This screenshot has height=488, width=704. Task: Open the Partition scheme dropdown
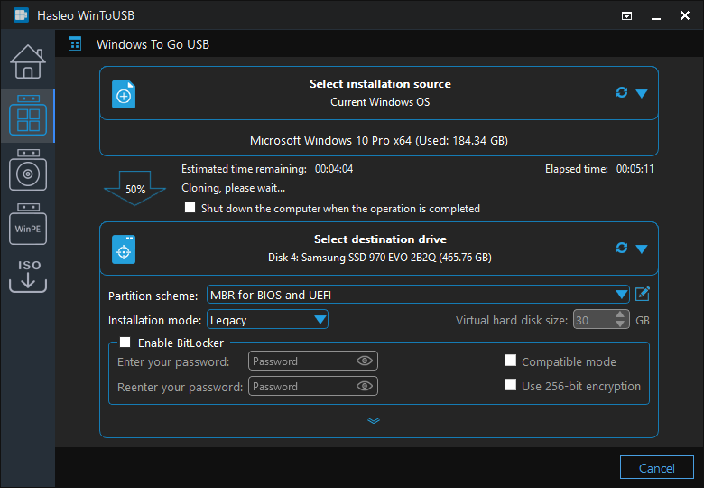[418, 295]
